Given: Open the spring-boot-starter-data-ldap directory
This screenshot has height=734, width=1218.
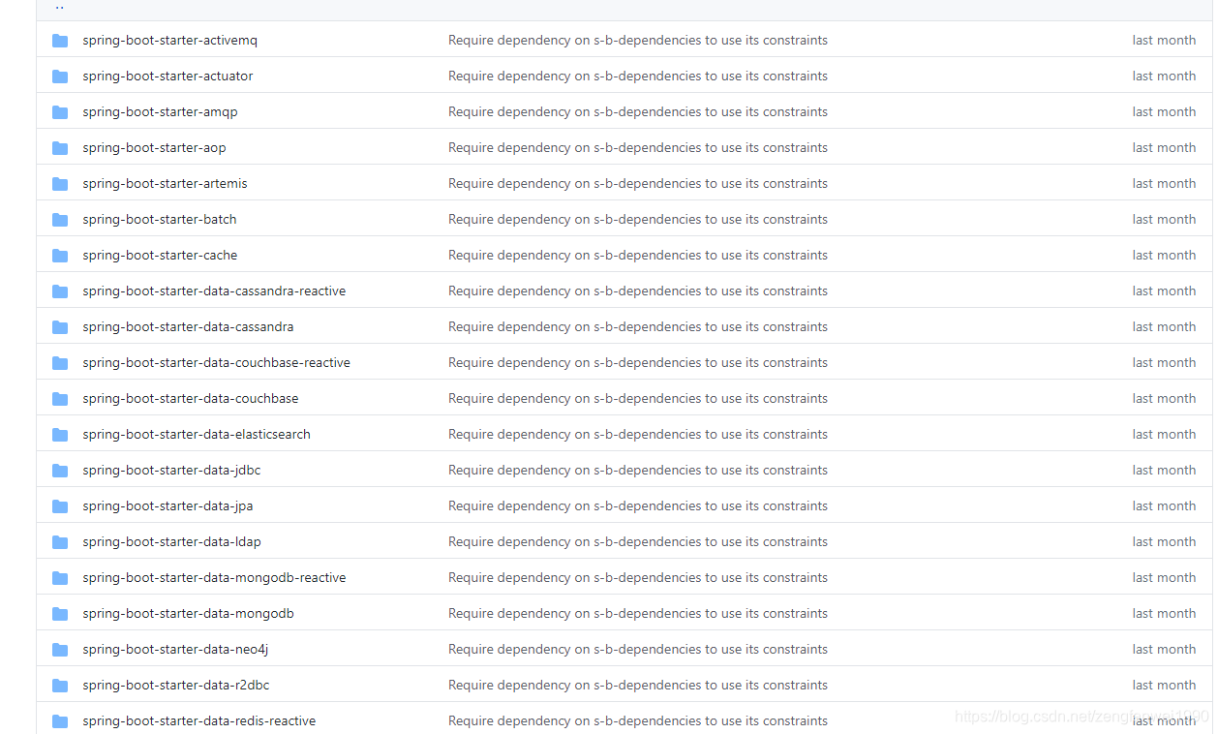Looking at the screenshot, I should (171, 542).
